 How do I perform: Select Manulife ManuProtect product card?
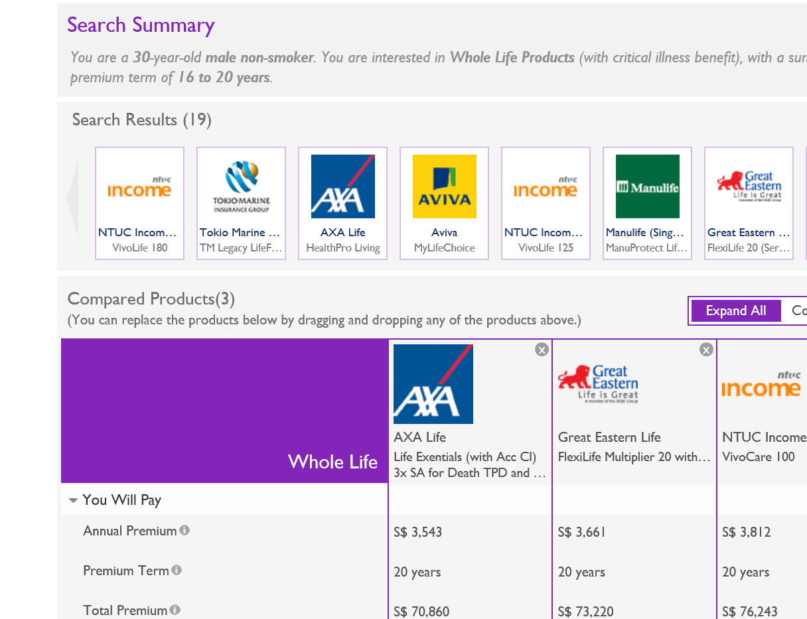647,203
